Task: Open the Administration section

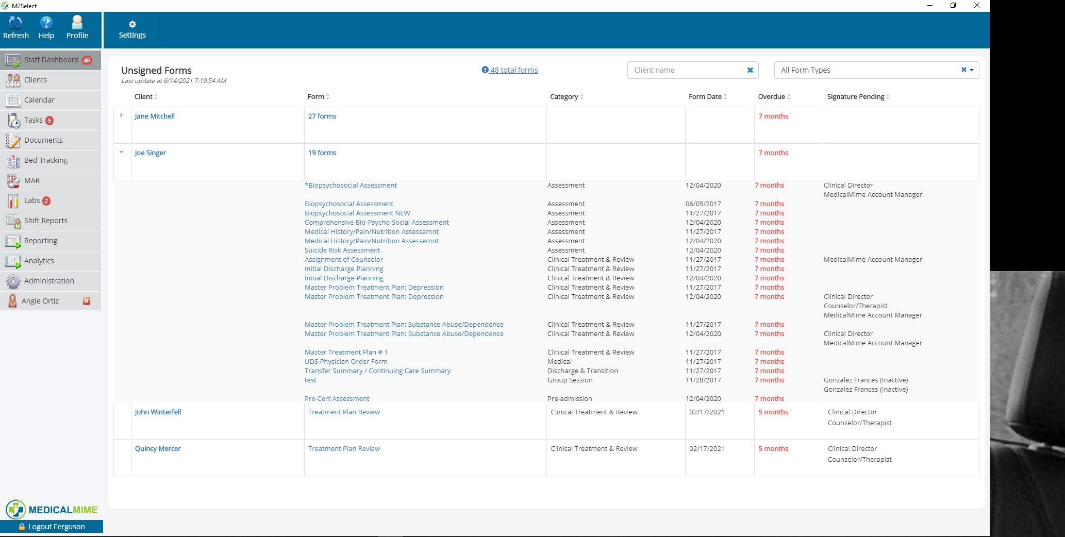Action: (49, 280)
